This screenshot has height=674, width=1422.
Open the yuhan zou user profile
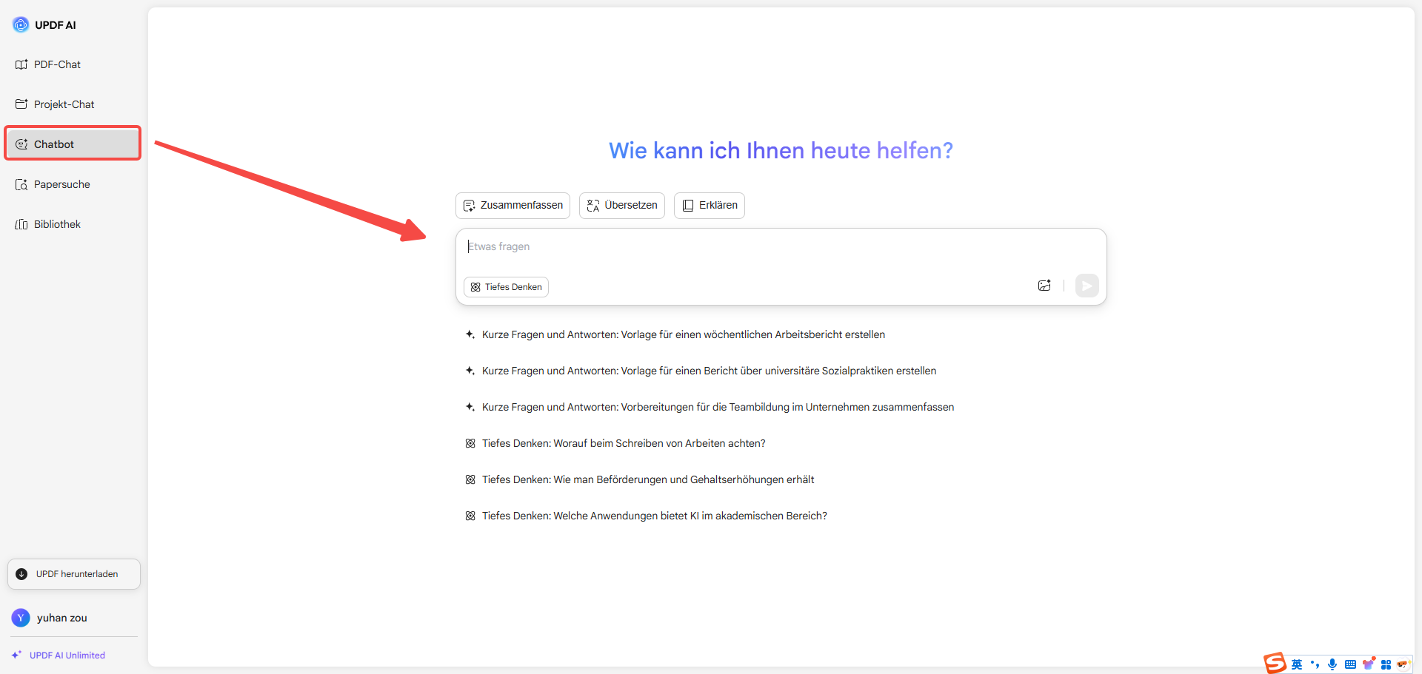(x=50, y=618)
